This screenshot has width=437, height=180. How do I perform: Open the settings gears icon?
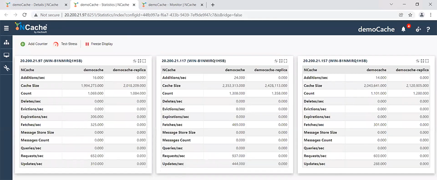418,29
